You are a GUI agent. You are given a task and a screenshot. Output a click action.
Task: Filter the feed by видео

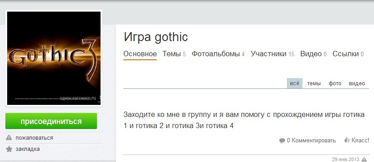point(357,83)
